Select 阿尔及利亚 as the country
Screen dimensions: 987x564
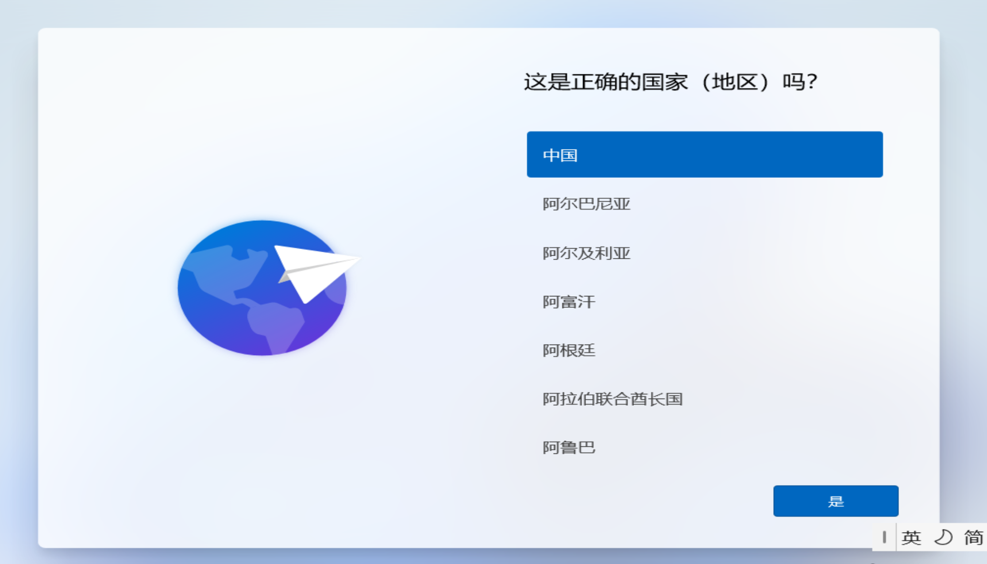705,253
